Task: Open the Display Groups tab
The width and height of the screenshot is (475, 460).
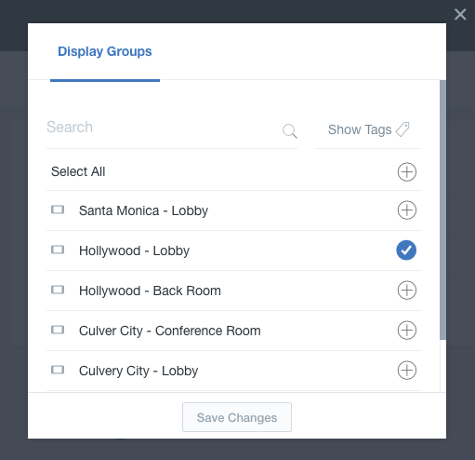Action: click(105, 51)
